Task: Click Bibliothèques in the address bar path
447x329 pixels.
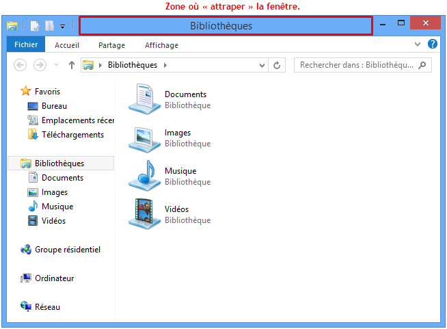Action: [x=133, y=65]
